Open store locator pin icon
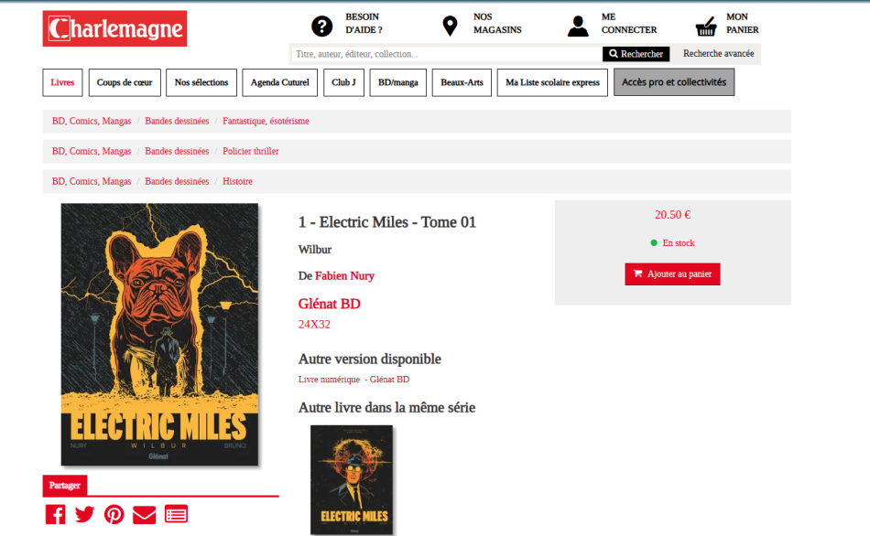Image resolution: width=870 pixels, height=536 pixels. click(450, 26)
